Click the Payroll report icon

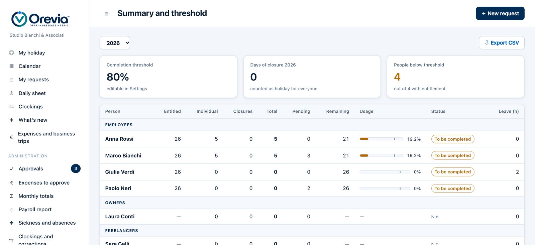coord(11,210)
